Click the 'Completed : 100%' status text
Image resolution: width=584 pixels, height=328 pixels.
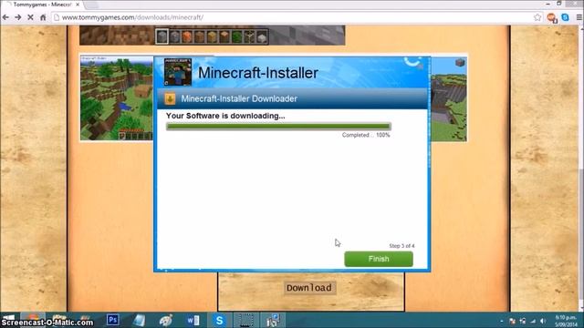pyautogui.click(x=366, y=135)
